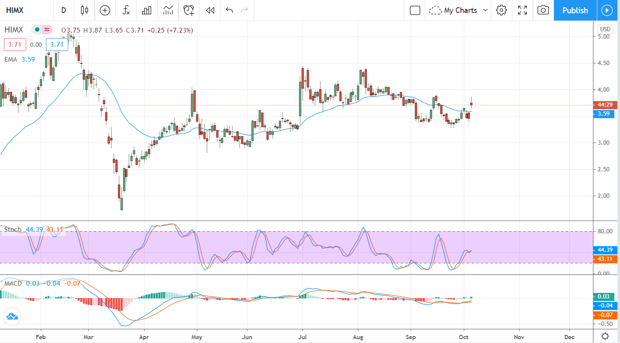Open the D time interval dropdown
This screenshot has width=620, height=343.
point(63,10)
